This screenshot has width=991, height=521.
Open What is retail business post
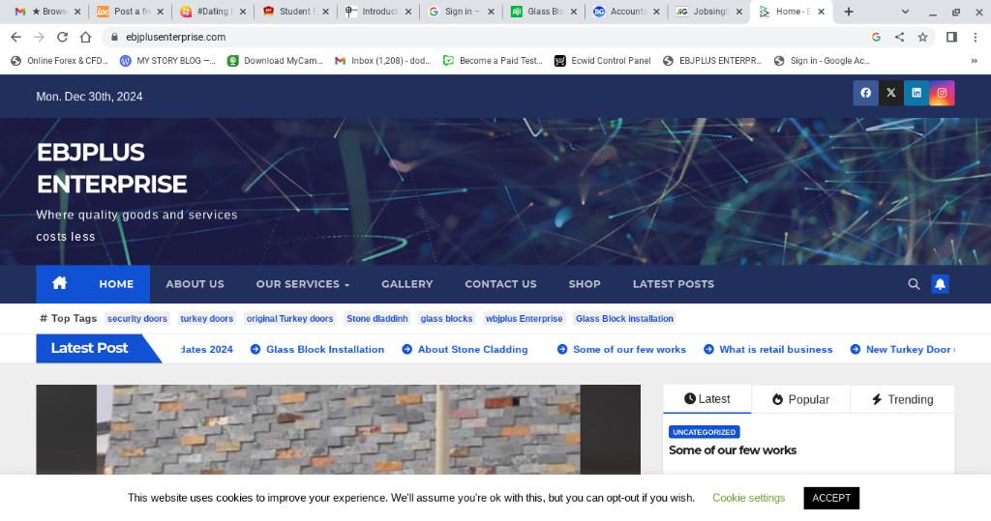tap(776, 349)
